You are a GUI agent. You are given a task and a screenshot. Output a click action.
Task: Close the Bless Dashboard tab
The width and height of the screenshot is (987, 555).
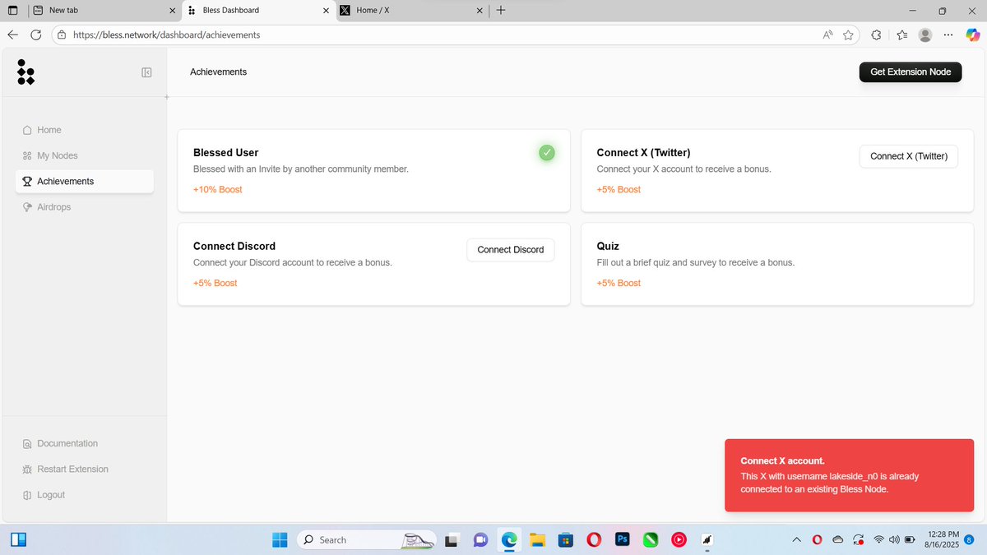click(x=325, y=11)
